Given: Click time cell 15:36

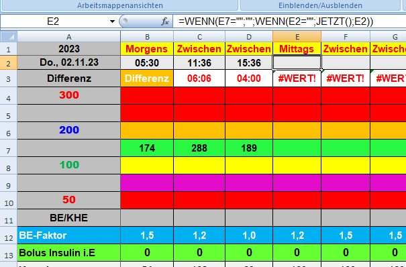Looking at the screenshot, I should click(x=249, y=62).
